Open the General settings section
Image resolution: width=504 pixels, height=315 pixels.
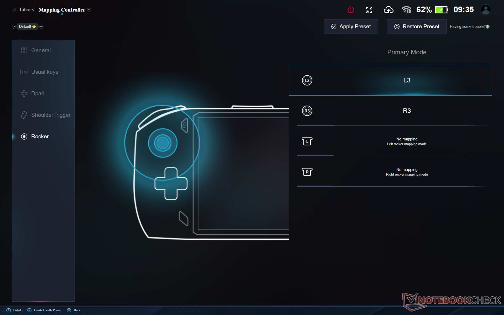(41, 50)
